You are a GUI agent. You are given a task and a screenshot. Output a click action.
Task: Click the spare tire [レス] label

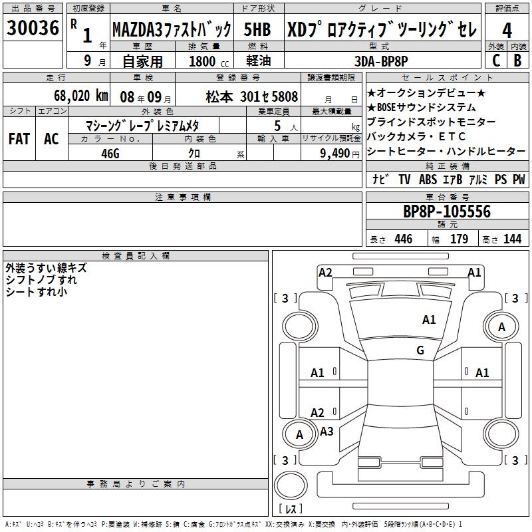tap(291, 508)
